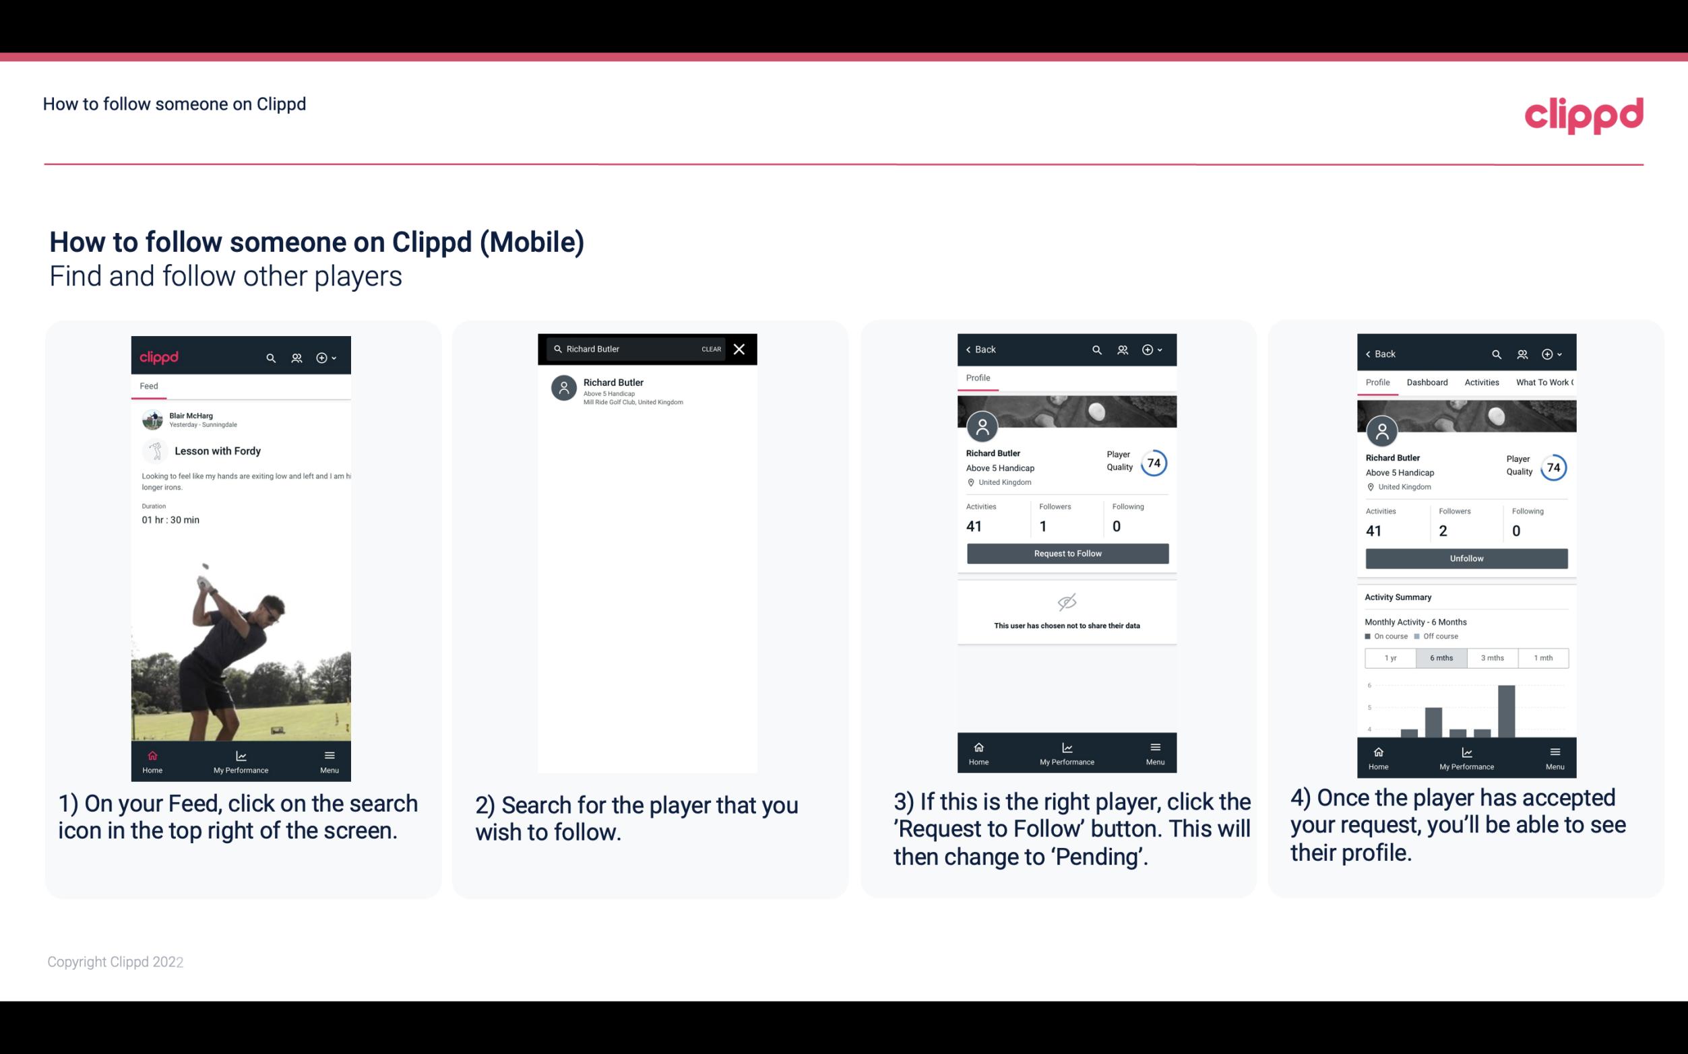Viewport: 1688px width, 1054px height.
Task: Select the Dashboard tab on player profile
Action: (x=1427, y=383)
